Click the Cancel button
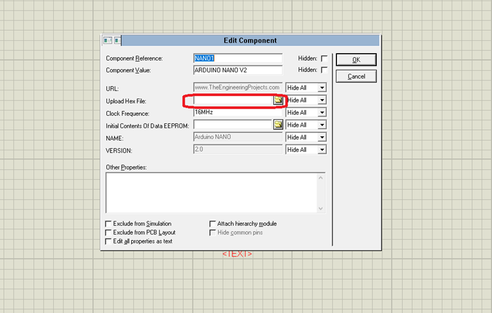The width and height of the screenshot is (492, 313). click(x=356, y=76)
